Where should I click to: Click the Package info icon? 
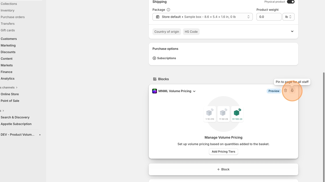[168, 10]
